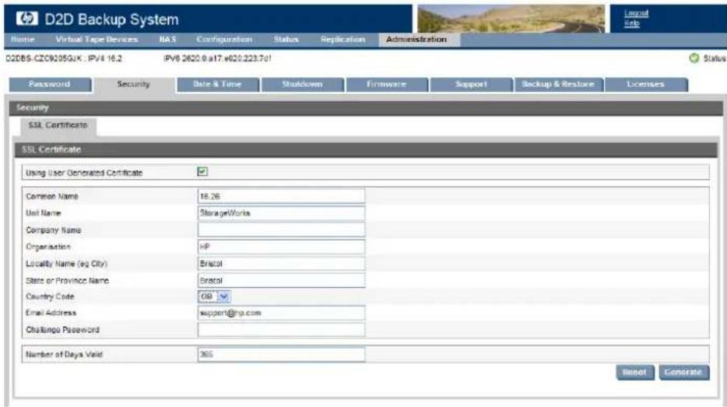Screen dimensions: 727x407
Task: Click the Challenge Password field
Action: pos(282,330)
